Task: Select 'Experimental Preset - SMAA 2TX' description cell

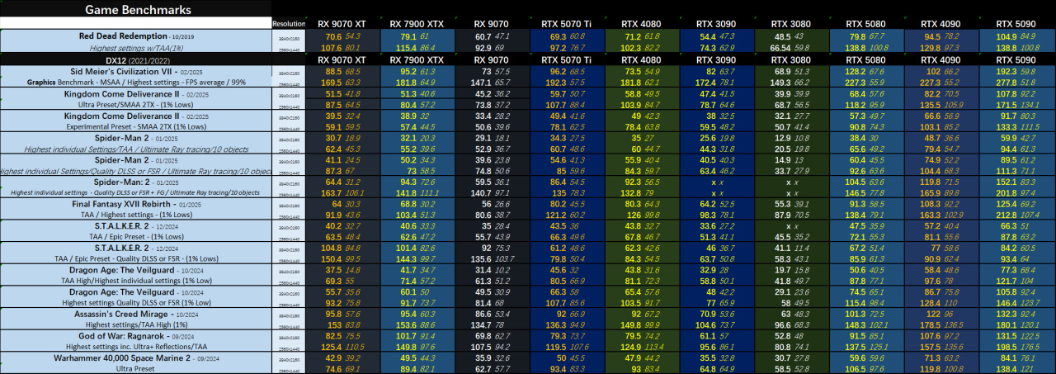Action: 136,128
